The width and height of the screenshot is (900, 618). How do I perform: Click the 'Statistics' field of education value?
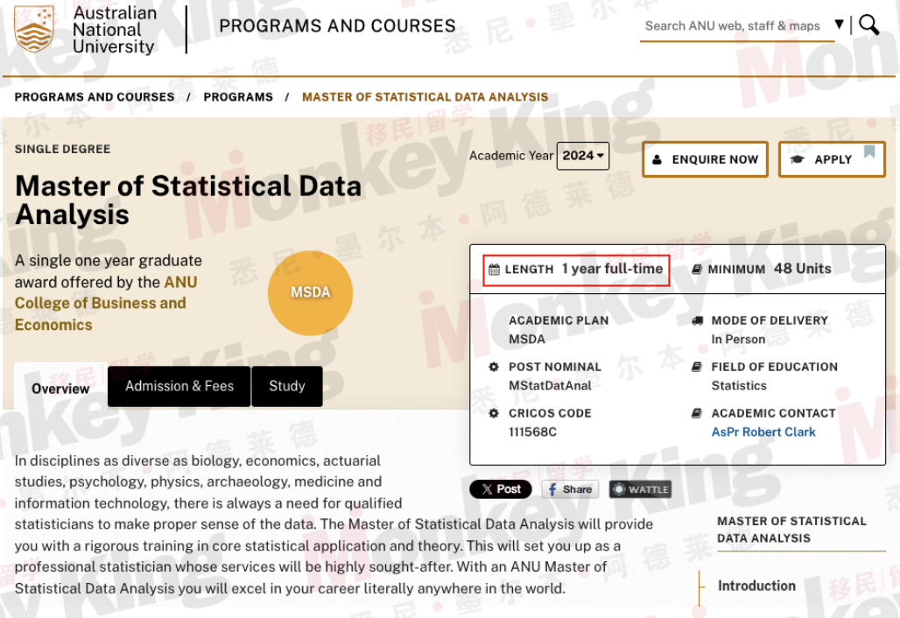(739, 386)
